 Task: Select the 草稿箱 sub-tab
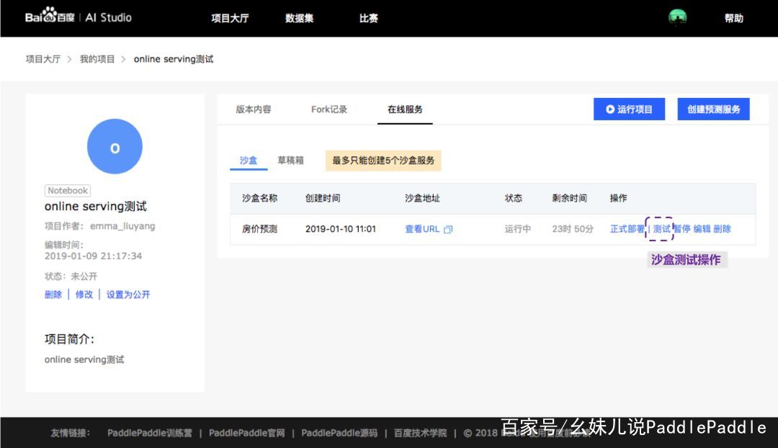coord(290,161)
